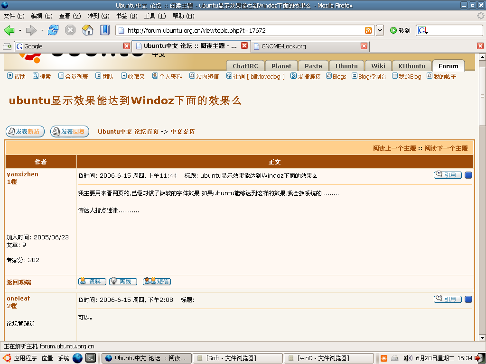Screen dimensions: 486x364
Task: Open the ChatIRC site tab
Action: (x=245, y=66)
